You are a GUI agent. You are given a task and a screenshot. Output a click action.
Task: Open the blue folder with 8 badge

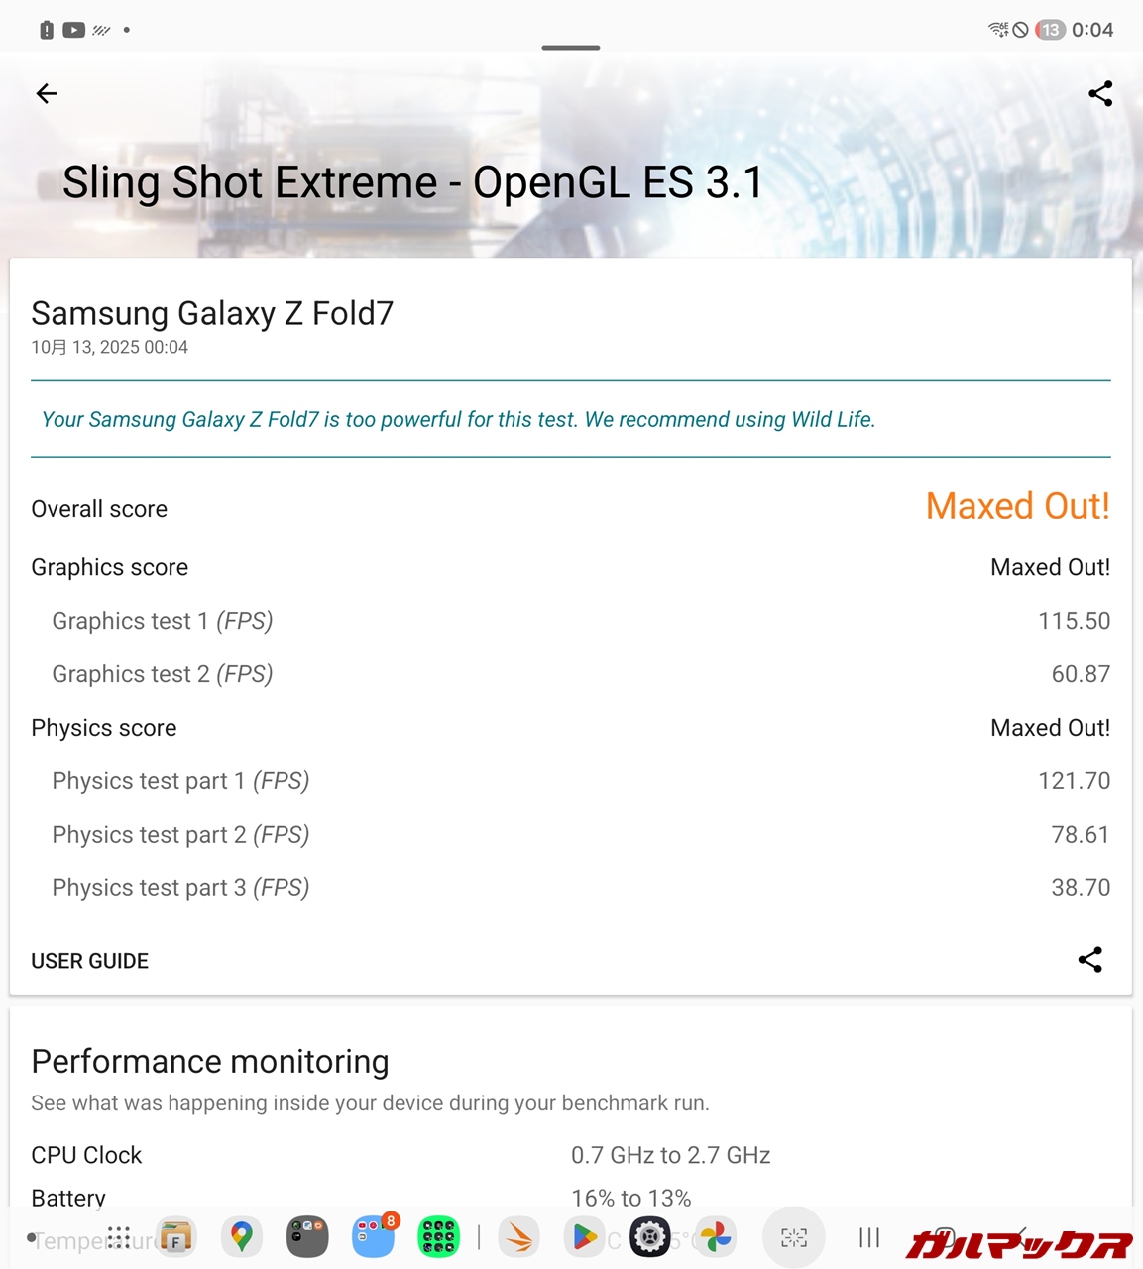373,1237
